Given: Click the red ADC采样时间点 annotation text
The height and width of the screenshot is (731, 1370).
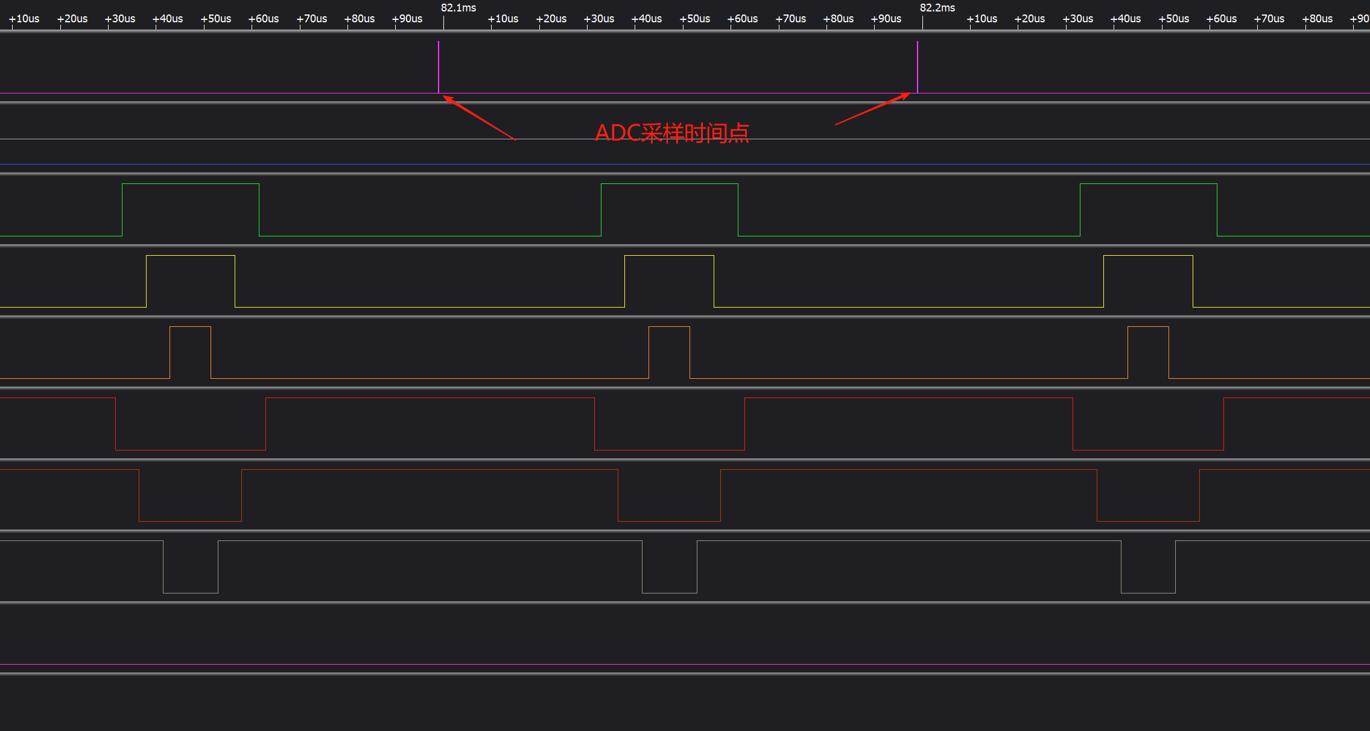Looking at the screenshot, I should (x=671, y=133).
